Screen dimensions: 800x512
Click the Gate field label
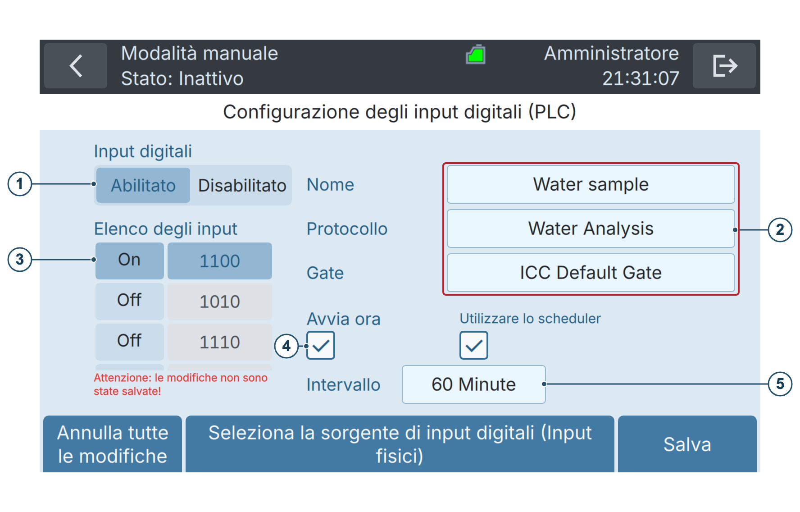(325, 273)
